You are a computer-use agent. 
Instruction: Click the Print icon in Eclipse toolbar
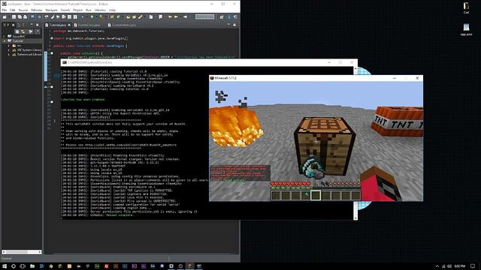(25, 17)
